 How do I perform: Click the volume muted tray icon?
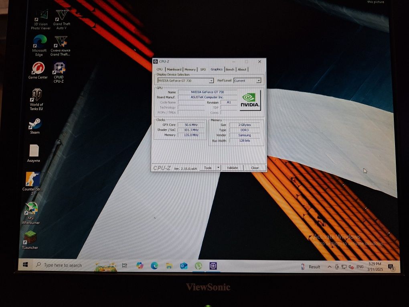tap(351, 267)
